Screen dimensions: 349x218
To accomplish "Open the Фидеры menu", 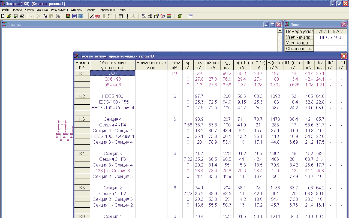I will [x=77, y=10].
